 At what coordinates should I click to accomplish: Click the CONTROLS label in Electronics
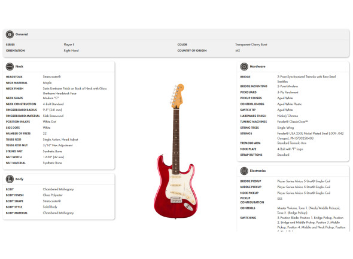tap(248, 208)
